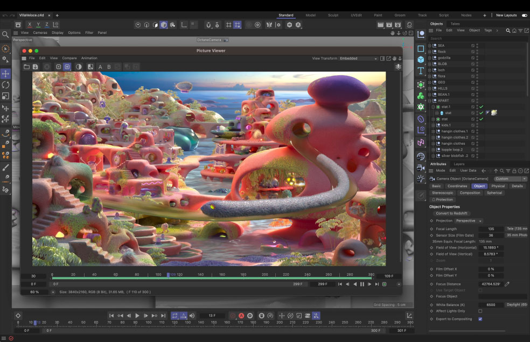The height and width of the screenshot is (342, 530).
Task: Click the Rotate tool icon
Action: tap(5, 84)
